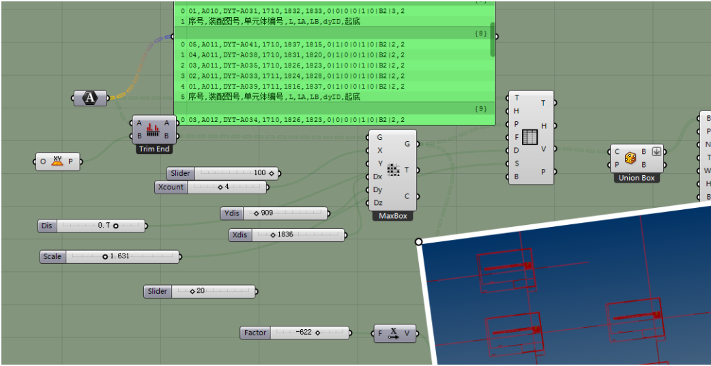The height and width of the screenshot is (366, 711).
Task: Click the Dz input of MaxBox
Action: (x=378, y=202)
